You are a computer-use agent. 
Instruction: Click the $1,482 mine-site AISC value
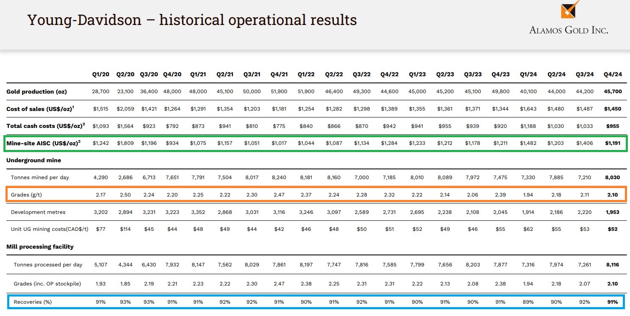(528, 143)
